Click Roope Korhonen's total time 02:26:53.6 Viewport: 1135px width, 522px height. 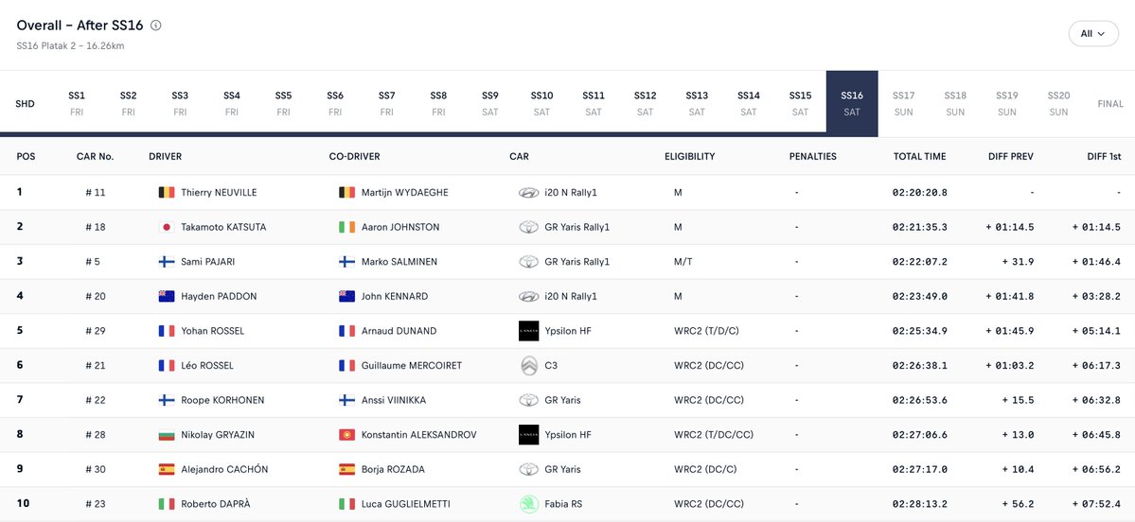click(x=919, y=400)
